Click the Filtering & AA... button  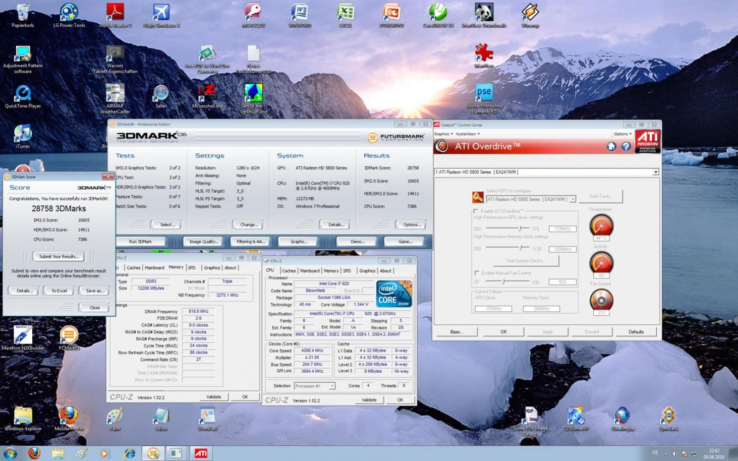point(251,242)
